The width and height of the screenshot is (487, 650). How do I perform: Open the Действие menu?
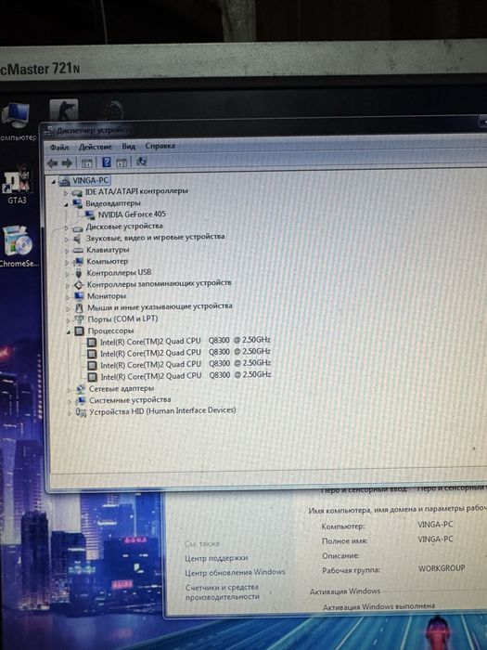[x=96, y=147]
